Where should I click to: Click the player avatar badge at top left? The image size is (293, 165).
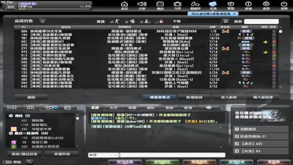pyautogui.click(x=11, y=6)
